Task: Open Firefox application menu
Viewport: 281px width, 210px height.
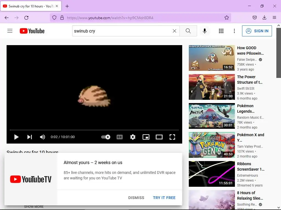Action: coord(274,17)
